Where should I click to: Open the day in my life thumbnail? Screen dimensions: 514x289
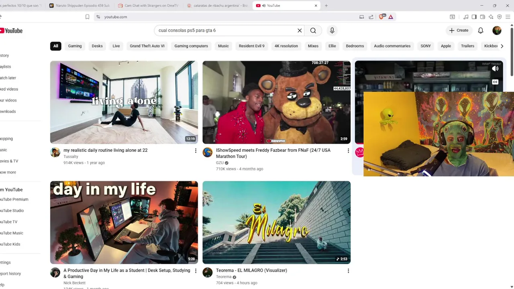pyautogui.click(x=124, y=222)
